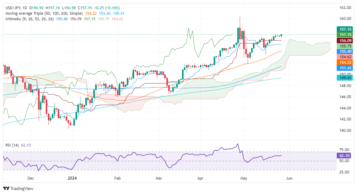
Task: Select the USD/JPY symbol label
Action: (13, 8)
